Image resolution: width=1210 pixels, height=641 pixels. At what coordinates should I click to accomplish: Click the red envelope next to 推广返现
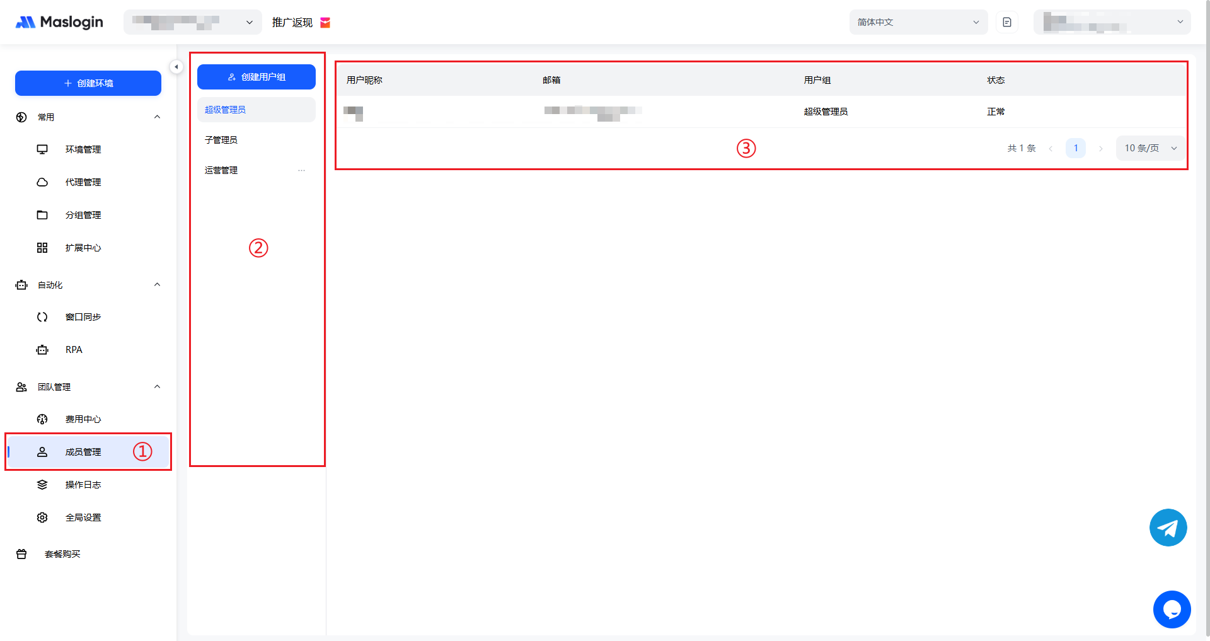point(325,23)
